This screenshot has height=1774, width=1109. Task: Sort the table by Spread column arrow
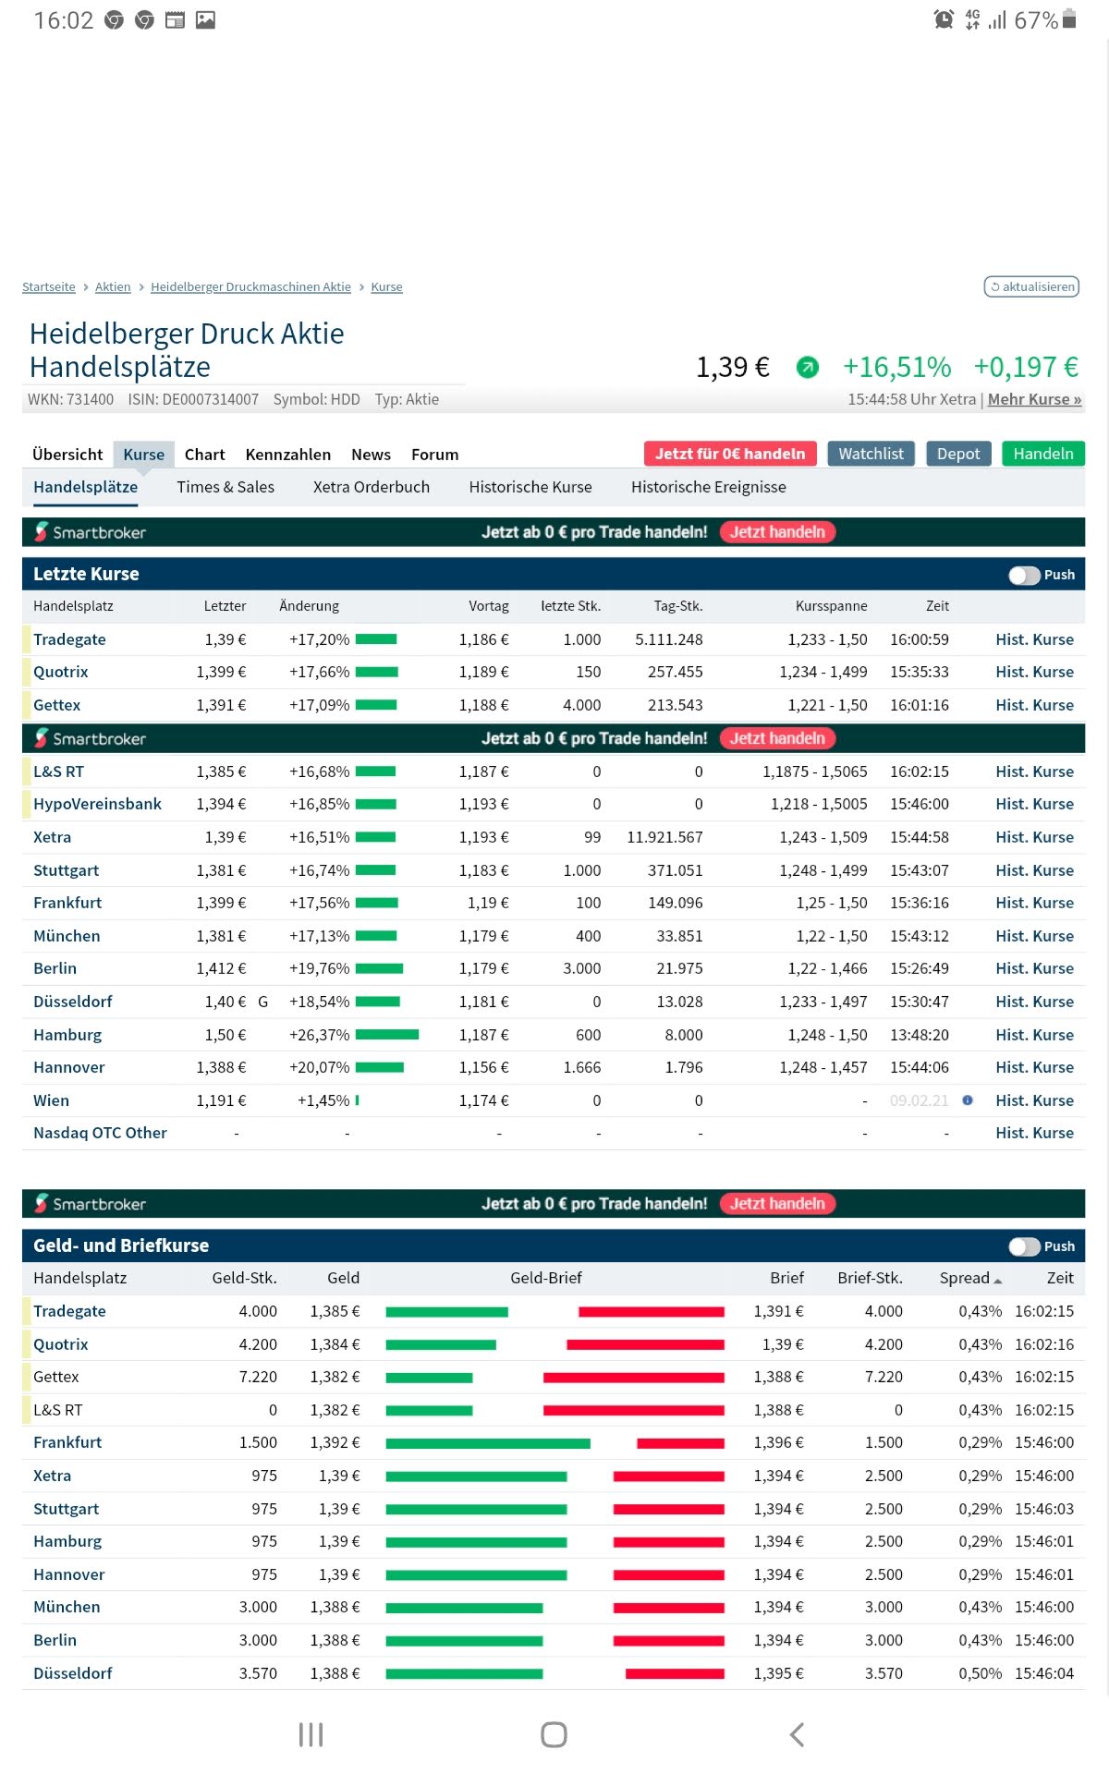tap(997, 1280)
